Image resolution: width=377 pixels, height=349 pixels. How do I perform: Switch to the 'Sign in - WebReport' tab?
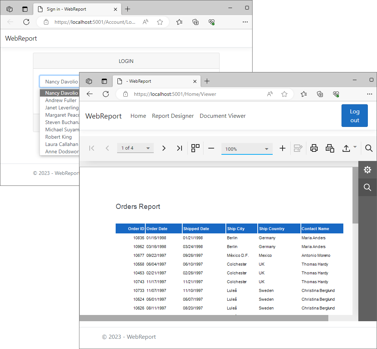[77, 9]
